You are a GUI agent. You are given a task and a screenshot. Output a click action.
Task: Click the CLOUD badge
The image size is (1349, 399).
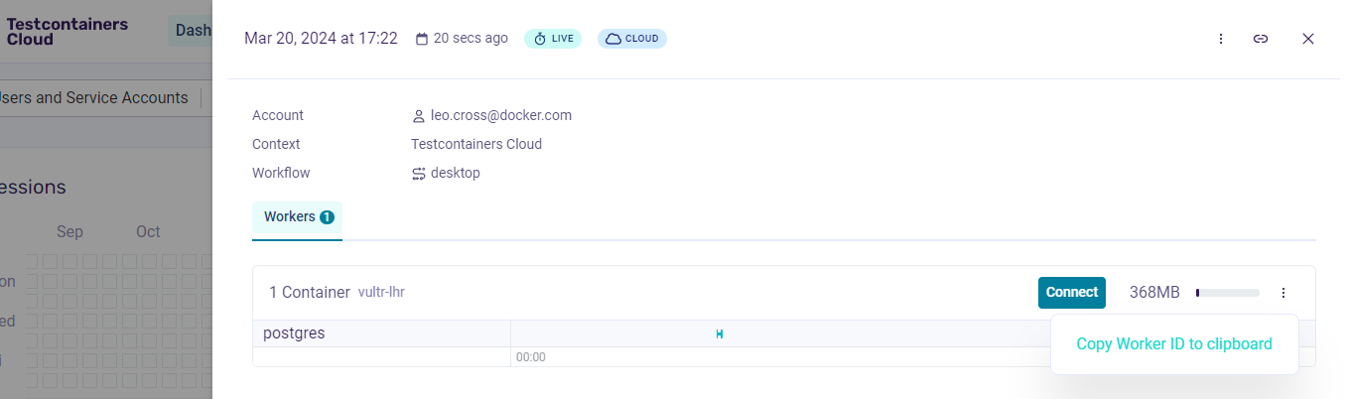(x=631, y=39)
